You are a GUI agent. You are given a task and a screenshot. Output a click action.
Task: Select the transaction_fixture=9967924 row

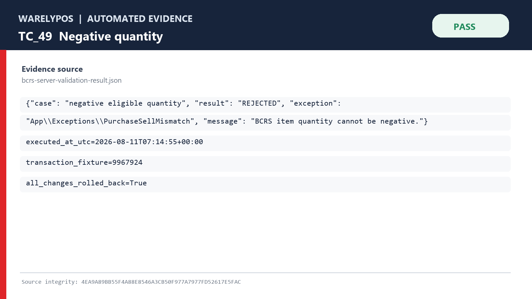[x=265, y=164]
